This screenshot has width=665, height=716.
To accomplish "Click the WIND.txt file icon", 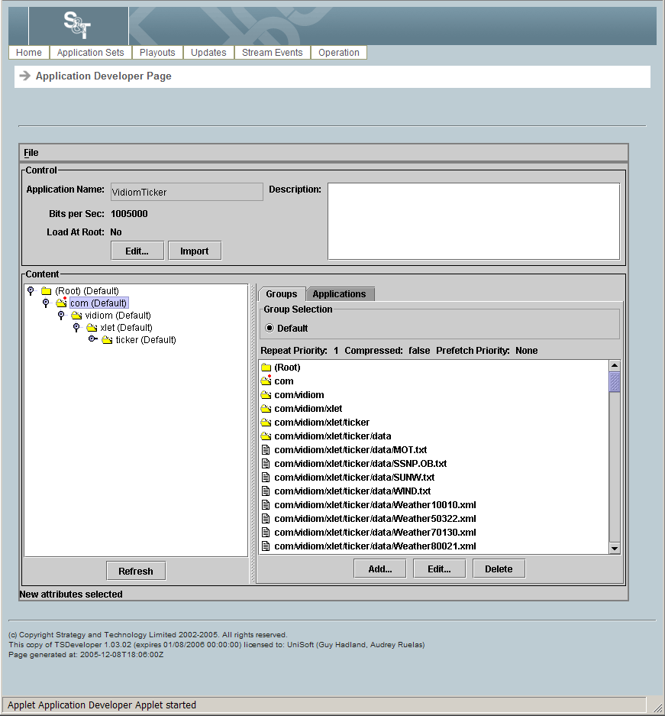I will tap(266, 491).
